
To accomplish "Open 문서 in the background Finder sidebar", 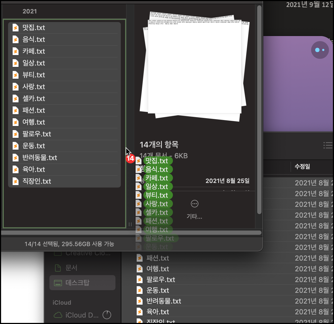I will tap(82, 268).
